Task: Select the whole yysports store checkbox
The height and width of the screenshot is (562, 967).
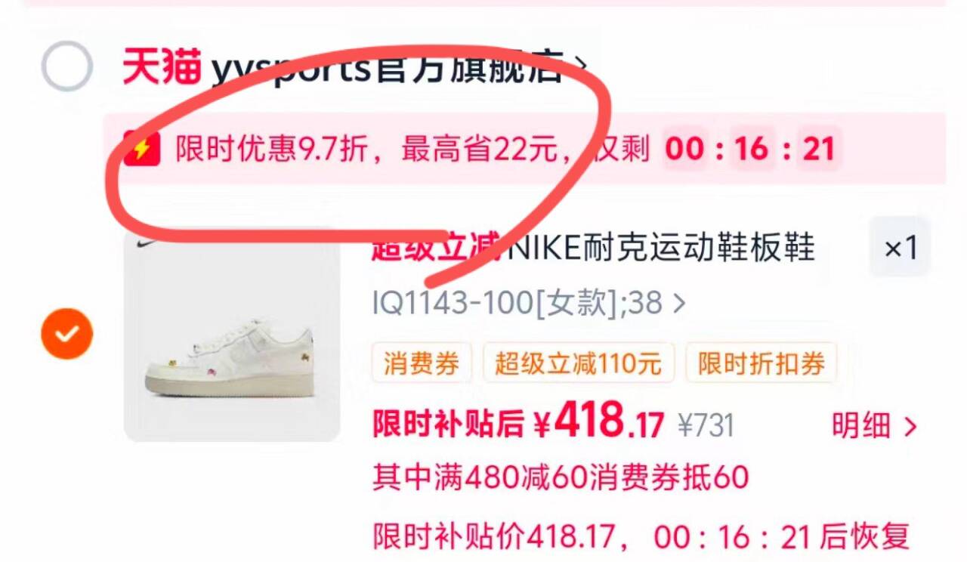Action: point(66,66)
